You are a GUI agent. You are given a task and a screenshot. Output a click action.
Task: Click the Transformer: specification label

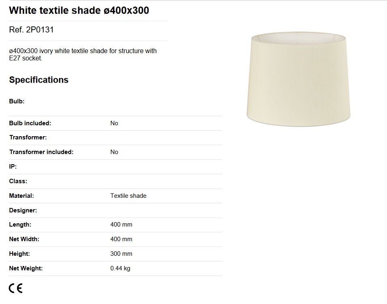28,137
